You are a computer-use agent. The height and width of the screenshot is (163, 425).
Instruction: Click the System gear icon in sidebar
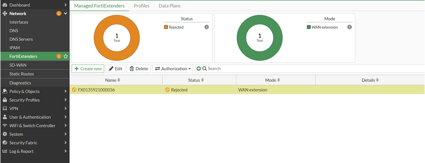(5, 134)
